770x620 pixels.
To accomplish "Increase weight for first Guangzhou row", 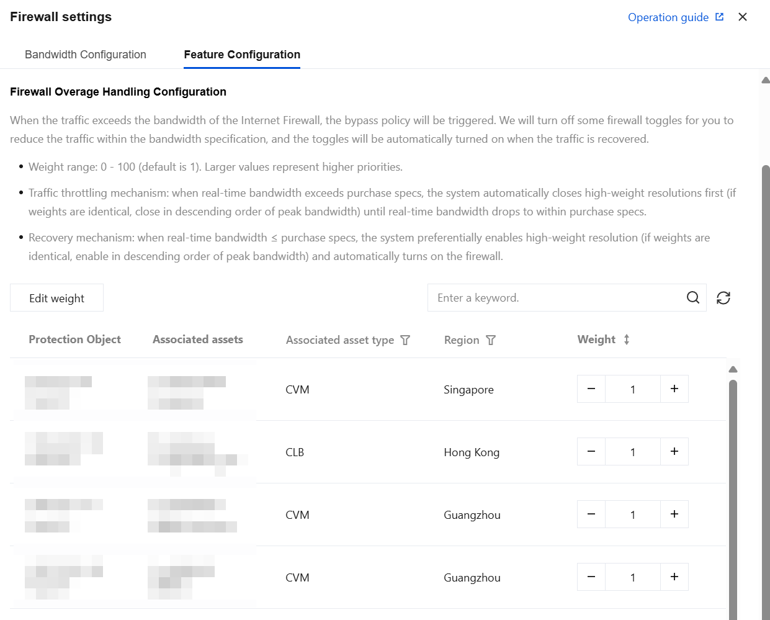I will pyautogui.click(x=674, y=514).
